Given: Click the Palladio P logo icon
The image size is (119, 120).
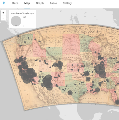Looking at the screenshot, I should point(4,3).
